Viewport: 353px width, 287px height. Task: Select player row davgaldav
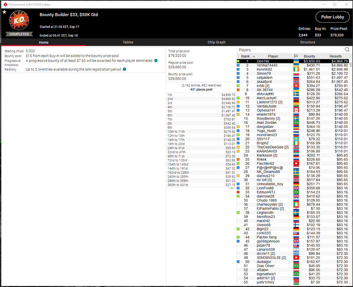[x=292, y=126]
